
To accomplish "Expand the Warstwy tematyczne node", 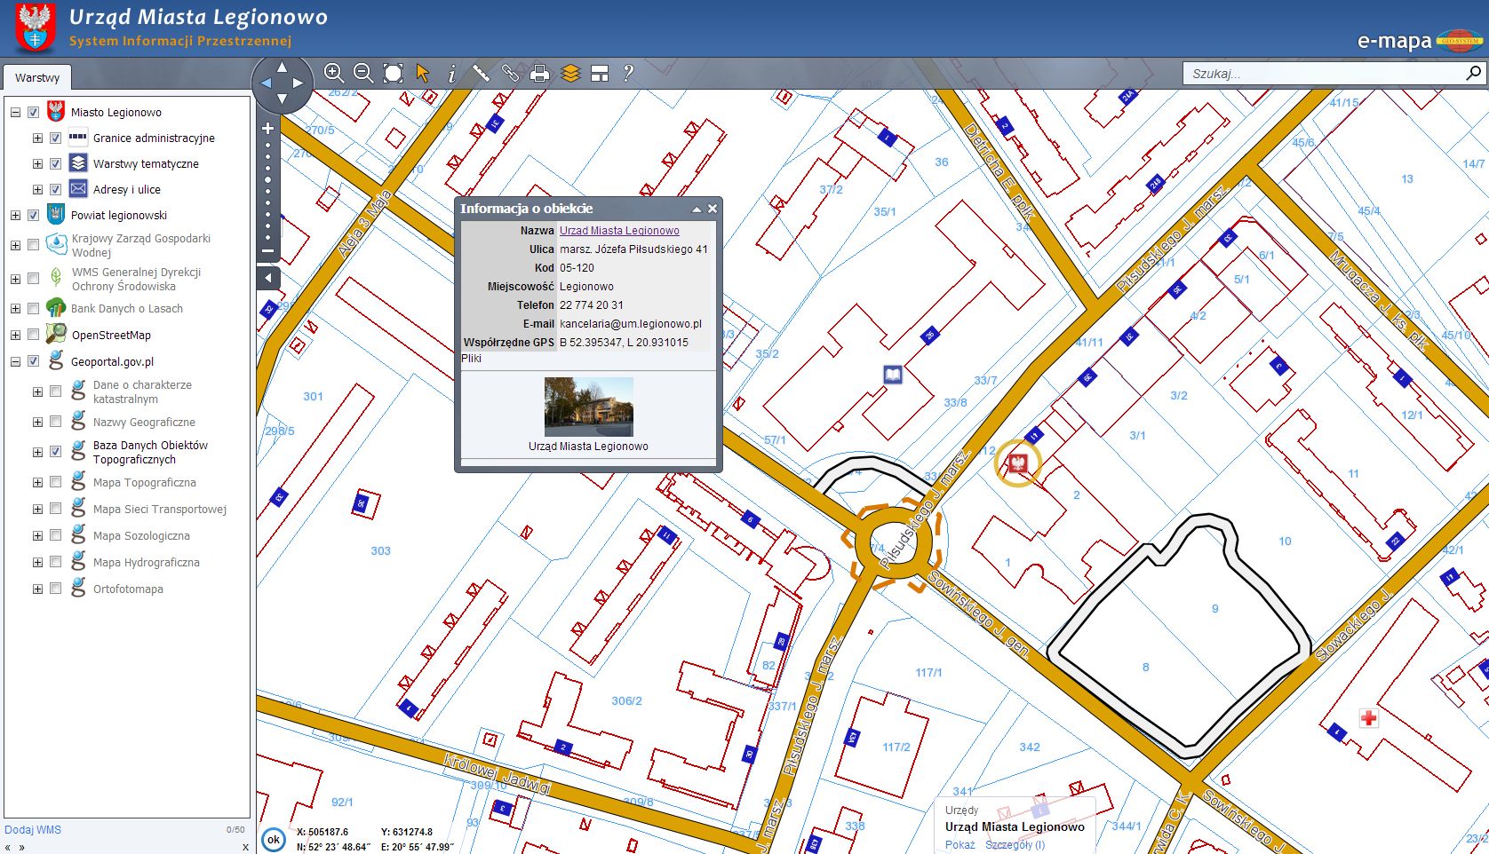I will click(x=37, y=164).
